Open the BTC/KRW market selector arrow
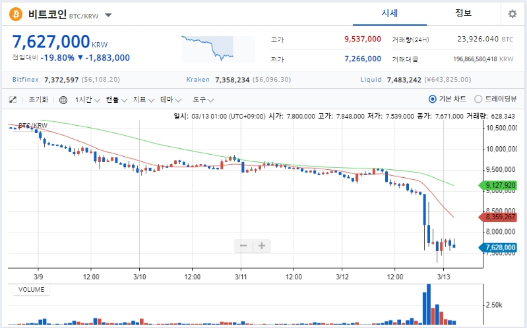This screenshot has width=527, height=328. (x=108, y=15)
